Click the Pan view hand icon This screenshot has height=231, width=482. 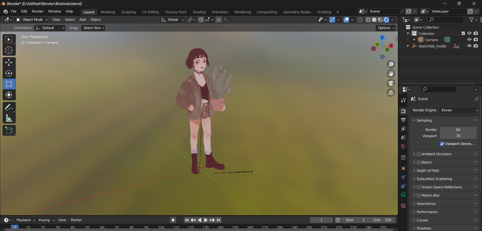click(391, 74)
